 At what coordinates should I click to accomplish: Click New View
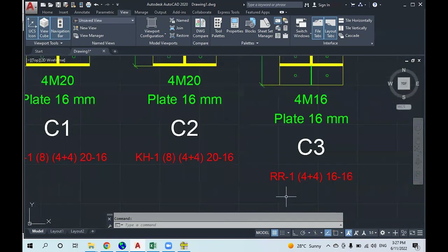coord(85,28)
